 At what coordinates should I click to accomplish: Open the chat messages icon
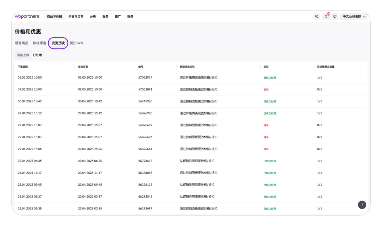(317, 17)
